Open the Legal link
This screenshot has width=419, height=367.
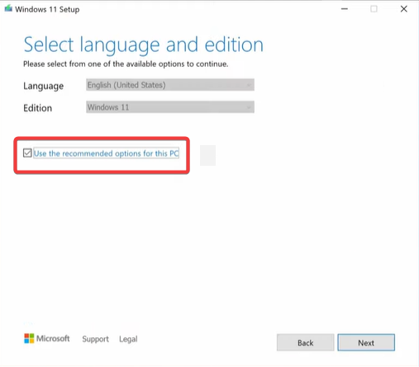point(128,339)
